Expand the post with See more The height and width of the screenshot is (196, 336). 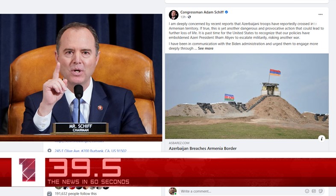[x=206, y=48]
